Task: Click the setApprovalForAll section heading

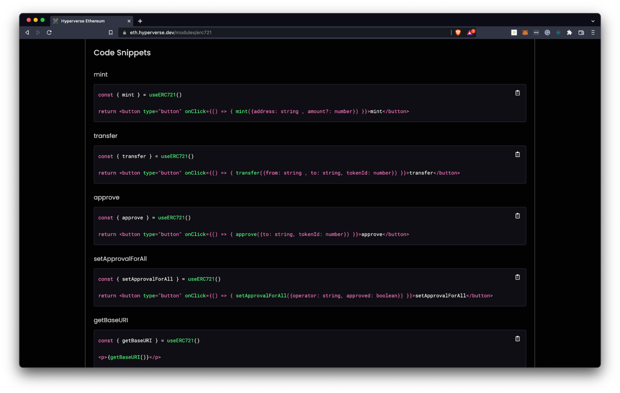Action: (120, 259)
